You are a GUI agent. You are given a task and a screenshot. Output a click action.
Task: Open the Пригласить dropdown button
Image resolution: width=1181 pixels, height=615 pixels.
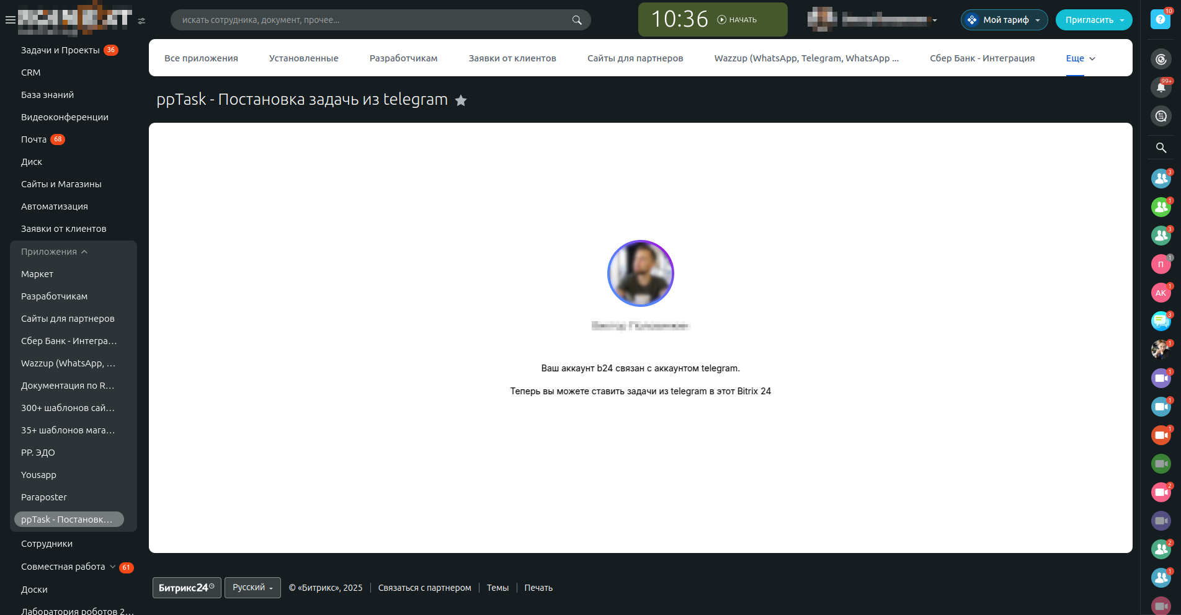click(1094, 20)
